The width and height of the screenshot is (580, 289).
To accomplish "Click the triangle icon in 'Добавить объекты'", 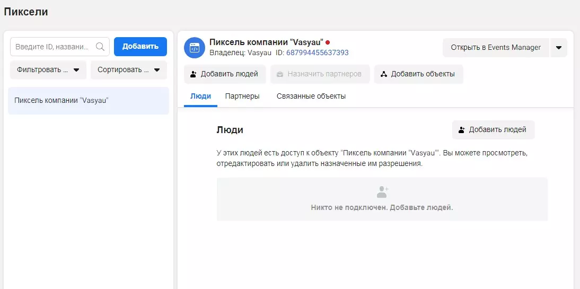I will click(x=384, y=74).
